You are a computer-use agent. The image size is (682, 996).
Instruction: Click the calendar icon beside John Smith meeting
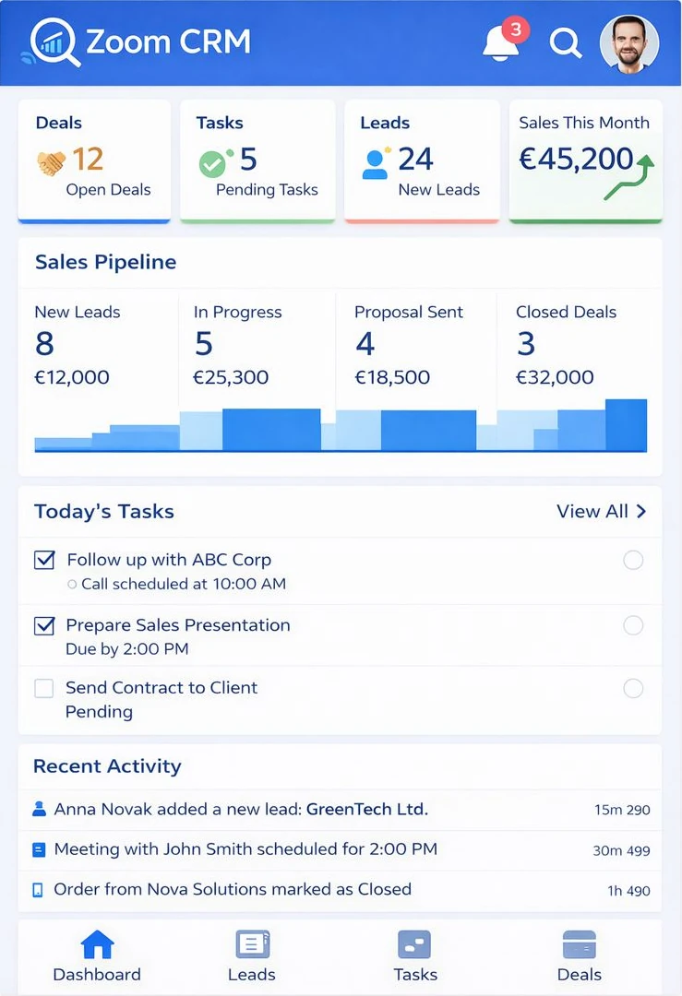coord(39,849)
